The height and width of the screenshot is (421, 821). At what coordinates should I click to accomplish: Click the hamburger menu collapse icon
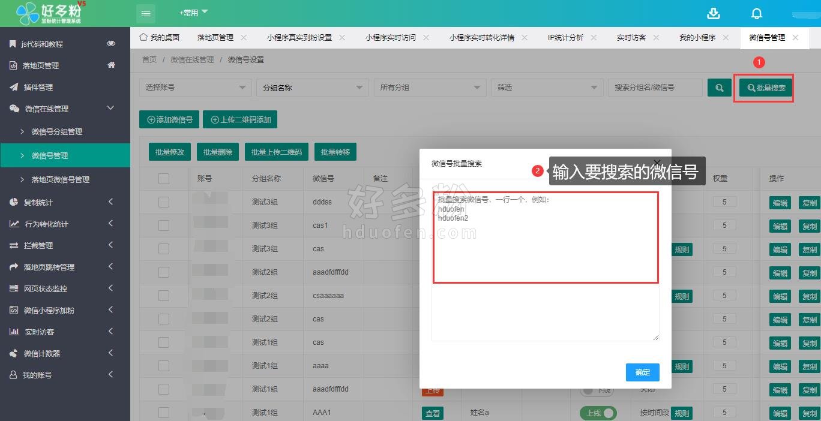pyautogui.click(x=145, y=13)
